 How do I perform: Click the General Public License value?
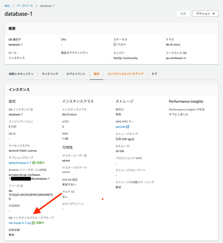(23, 151)
